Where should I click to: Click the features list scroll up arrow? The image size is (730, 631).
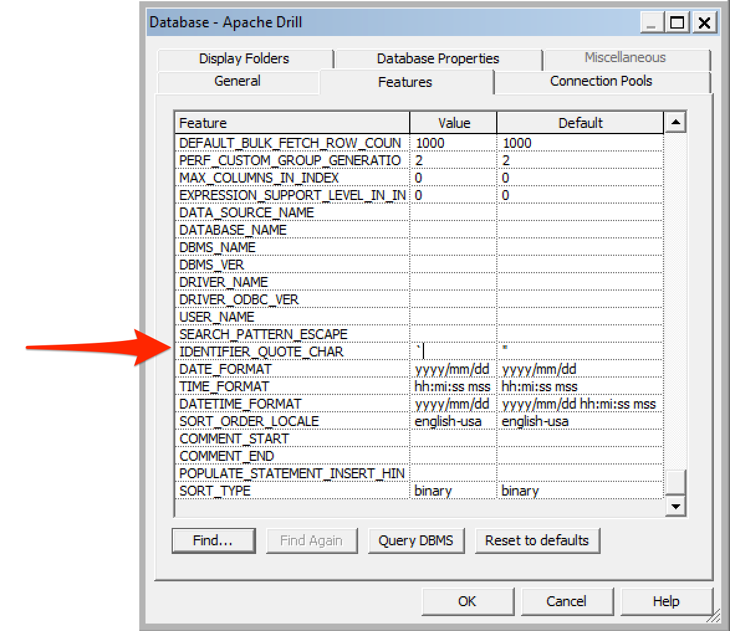tap(675, 123)
